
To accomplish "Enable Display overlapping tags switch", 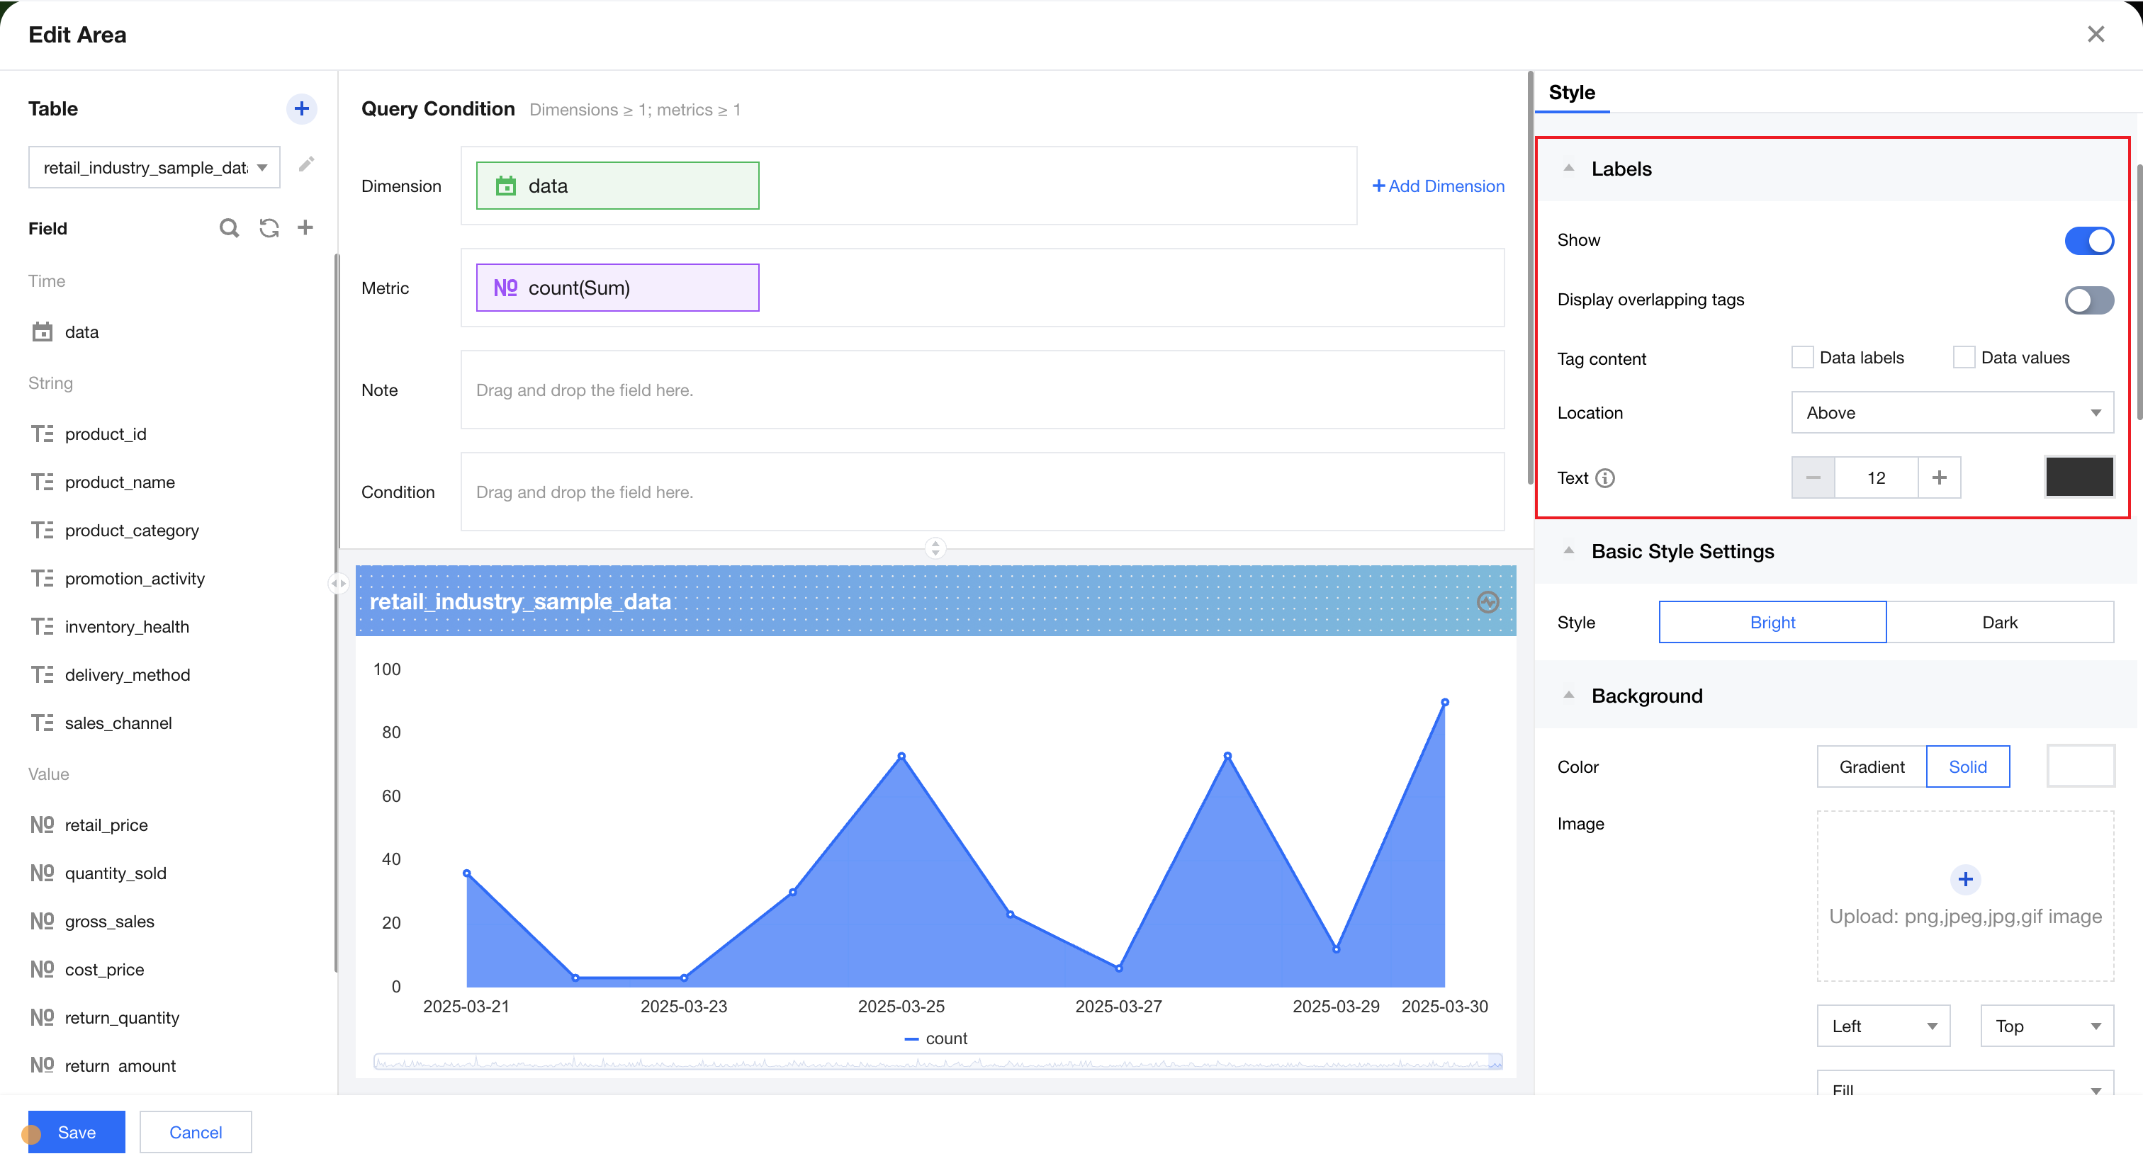I will tap(2088, 300).
